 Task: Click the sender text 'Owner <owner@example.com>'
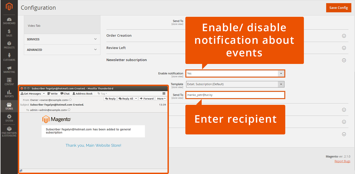click(x=50, y=100)
